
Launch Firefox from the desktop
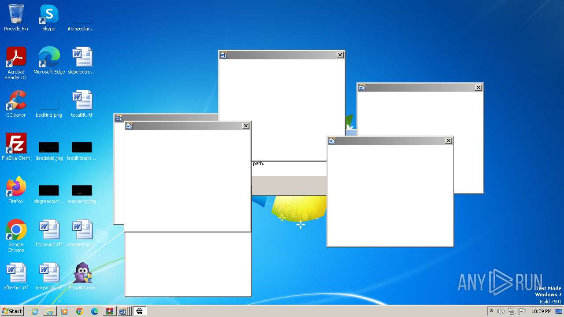click(16, 190)
